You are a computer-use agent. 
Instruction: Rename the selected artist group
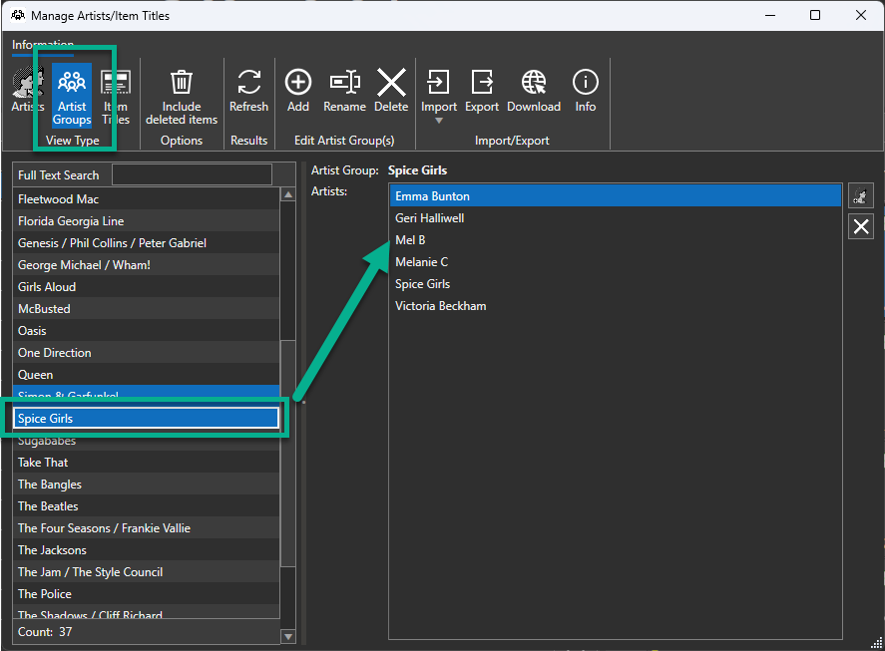344,91
